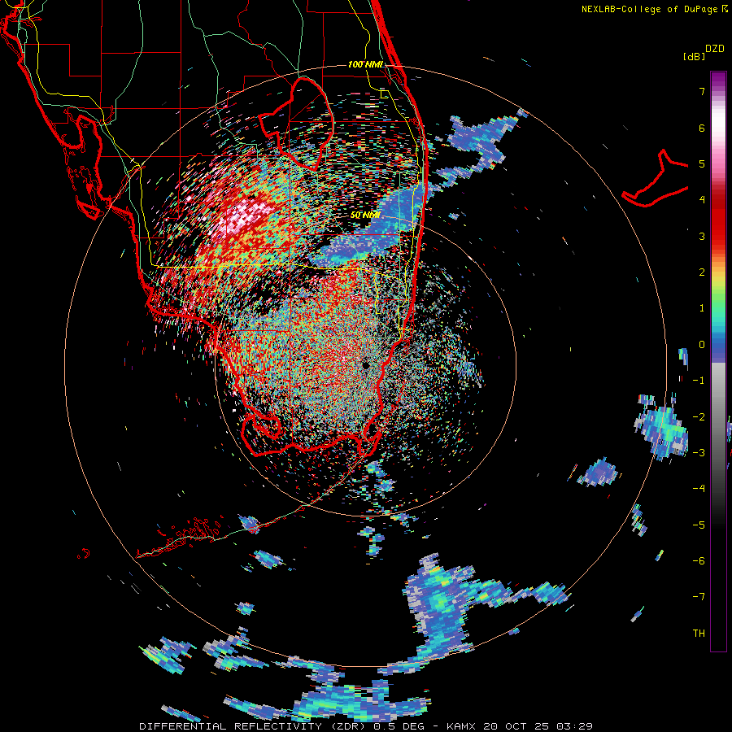Click the TH threshold label on the scale
This screenshot has height=732, width=732.
pyautogui.click(x=699, y=634)
